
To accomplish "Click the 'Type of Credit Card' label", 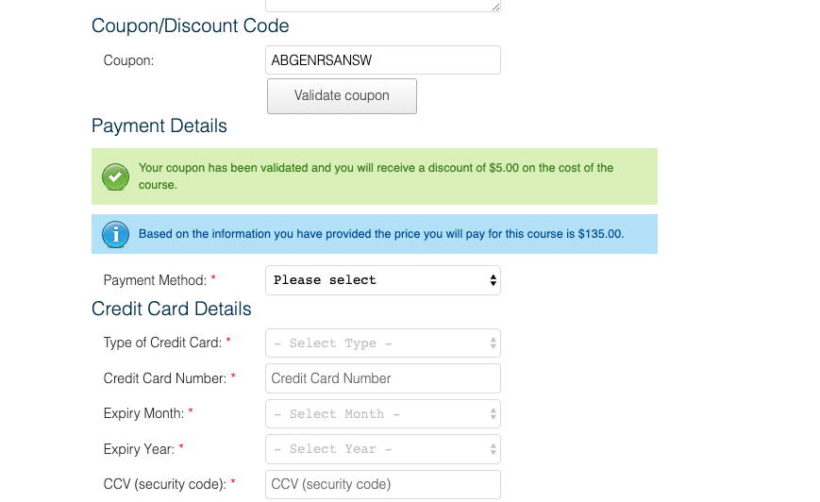I will [162, 343].
